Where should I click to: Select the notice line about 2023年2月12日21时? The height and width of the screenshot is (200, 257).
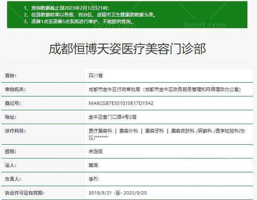point(67,8)
